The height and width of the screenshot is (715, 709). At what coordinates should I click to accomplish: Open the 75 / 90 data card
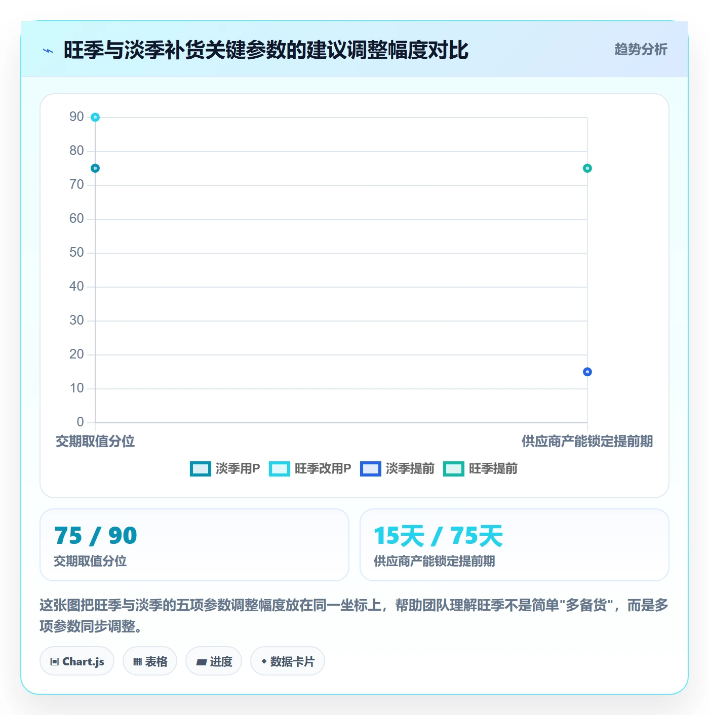click(194, 545)
